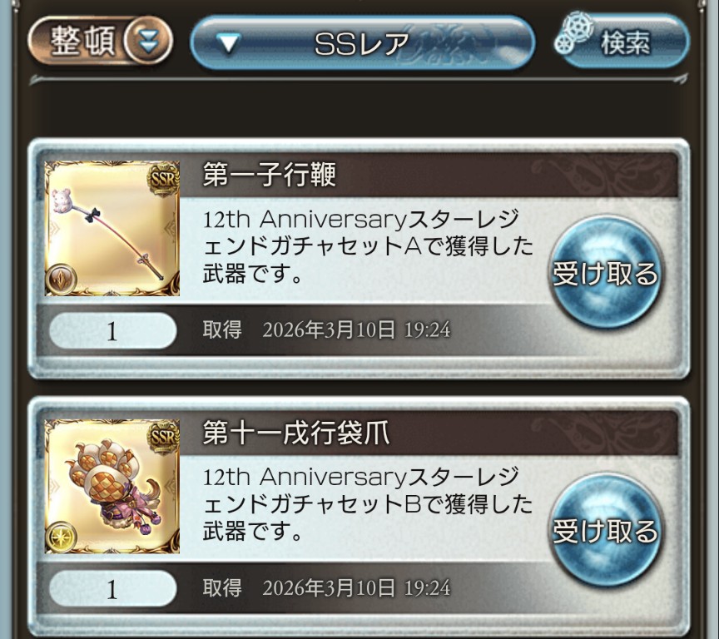This screenshot has width=719, height=639.
Task: Click the light element icon on claw thumbnail
Action: pos(62,535)
